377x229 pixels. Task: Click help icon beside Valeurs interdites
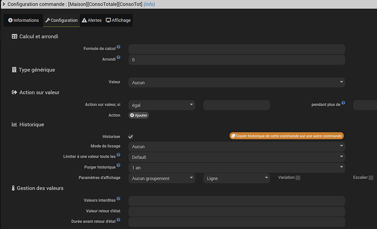(x=119, y=199)
